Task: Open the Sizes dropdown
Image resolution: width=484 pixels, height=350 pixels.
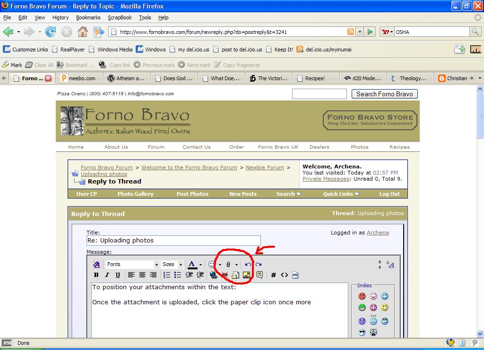Action: 172,265
